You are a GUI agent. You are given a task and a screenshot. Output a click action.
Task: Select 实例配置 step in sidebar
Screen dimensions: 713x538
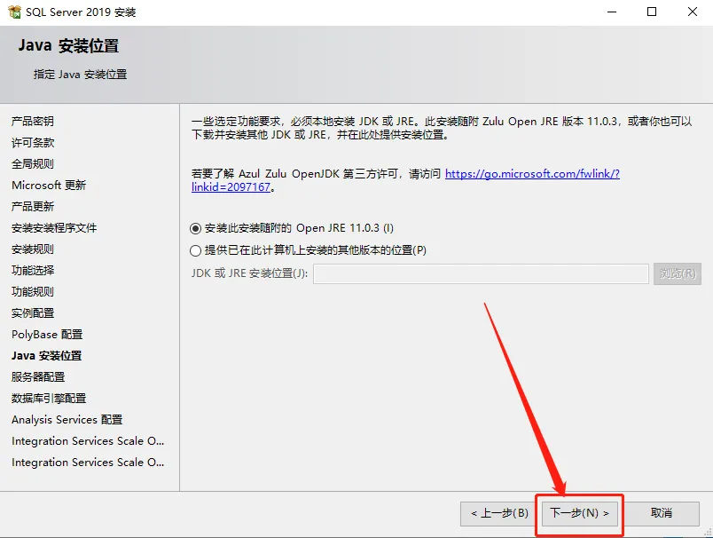[x=33, y=313]
